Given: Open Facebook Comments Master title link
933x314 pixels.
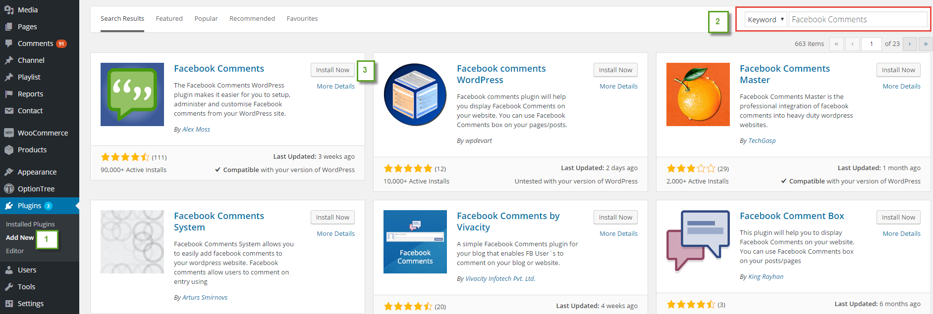Looking at the screenshot, I should tap(785, 75).
